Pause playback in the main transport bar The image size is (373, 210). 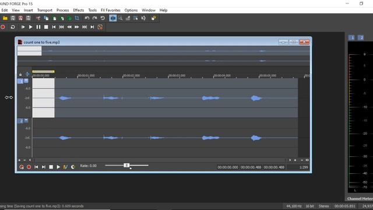(38, 27)
